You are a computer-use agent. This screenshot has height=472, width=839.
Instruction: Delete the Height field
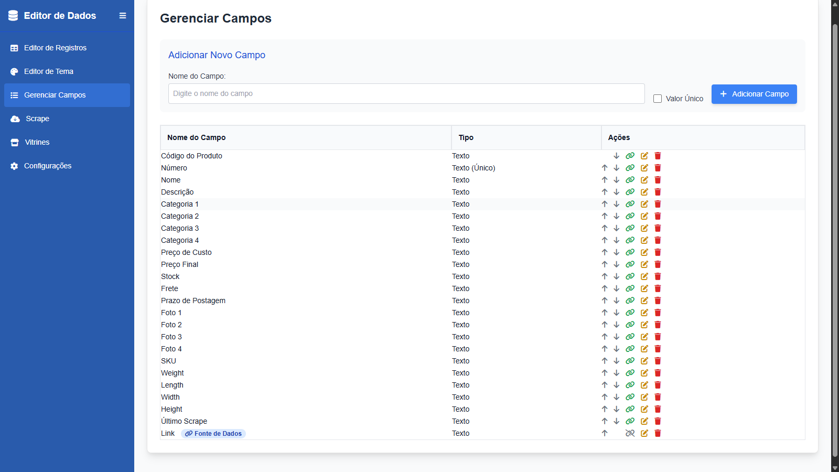tap(658, 409)
